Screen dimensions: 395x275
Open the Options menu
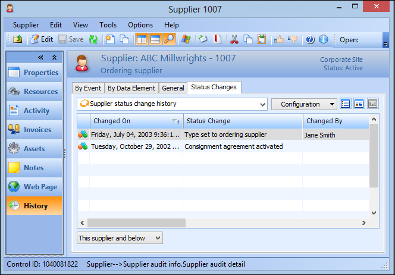pos(140,25)
